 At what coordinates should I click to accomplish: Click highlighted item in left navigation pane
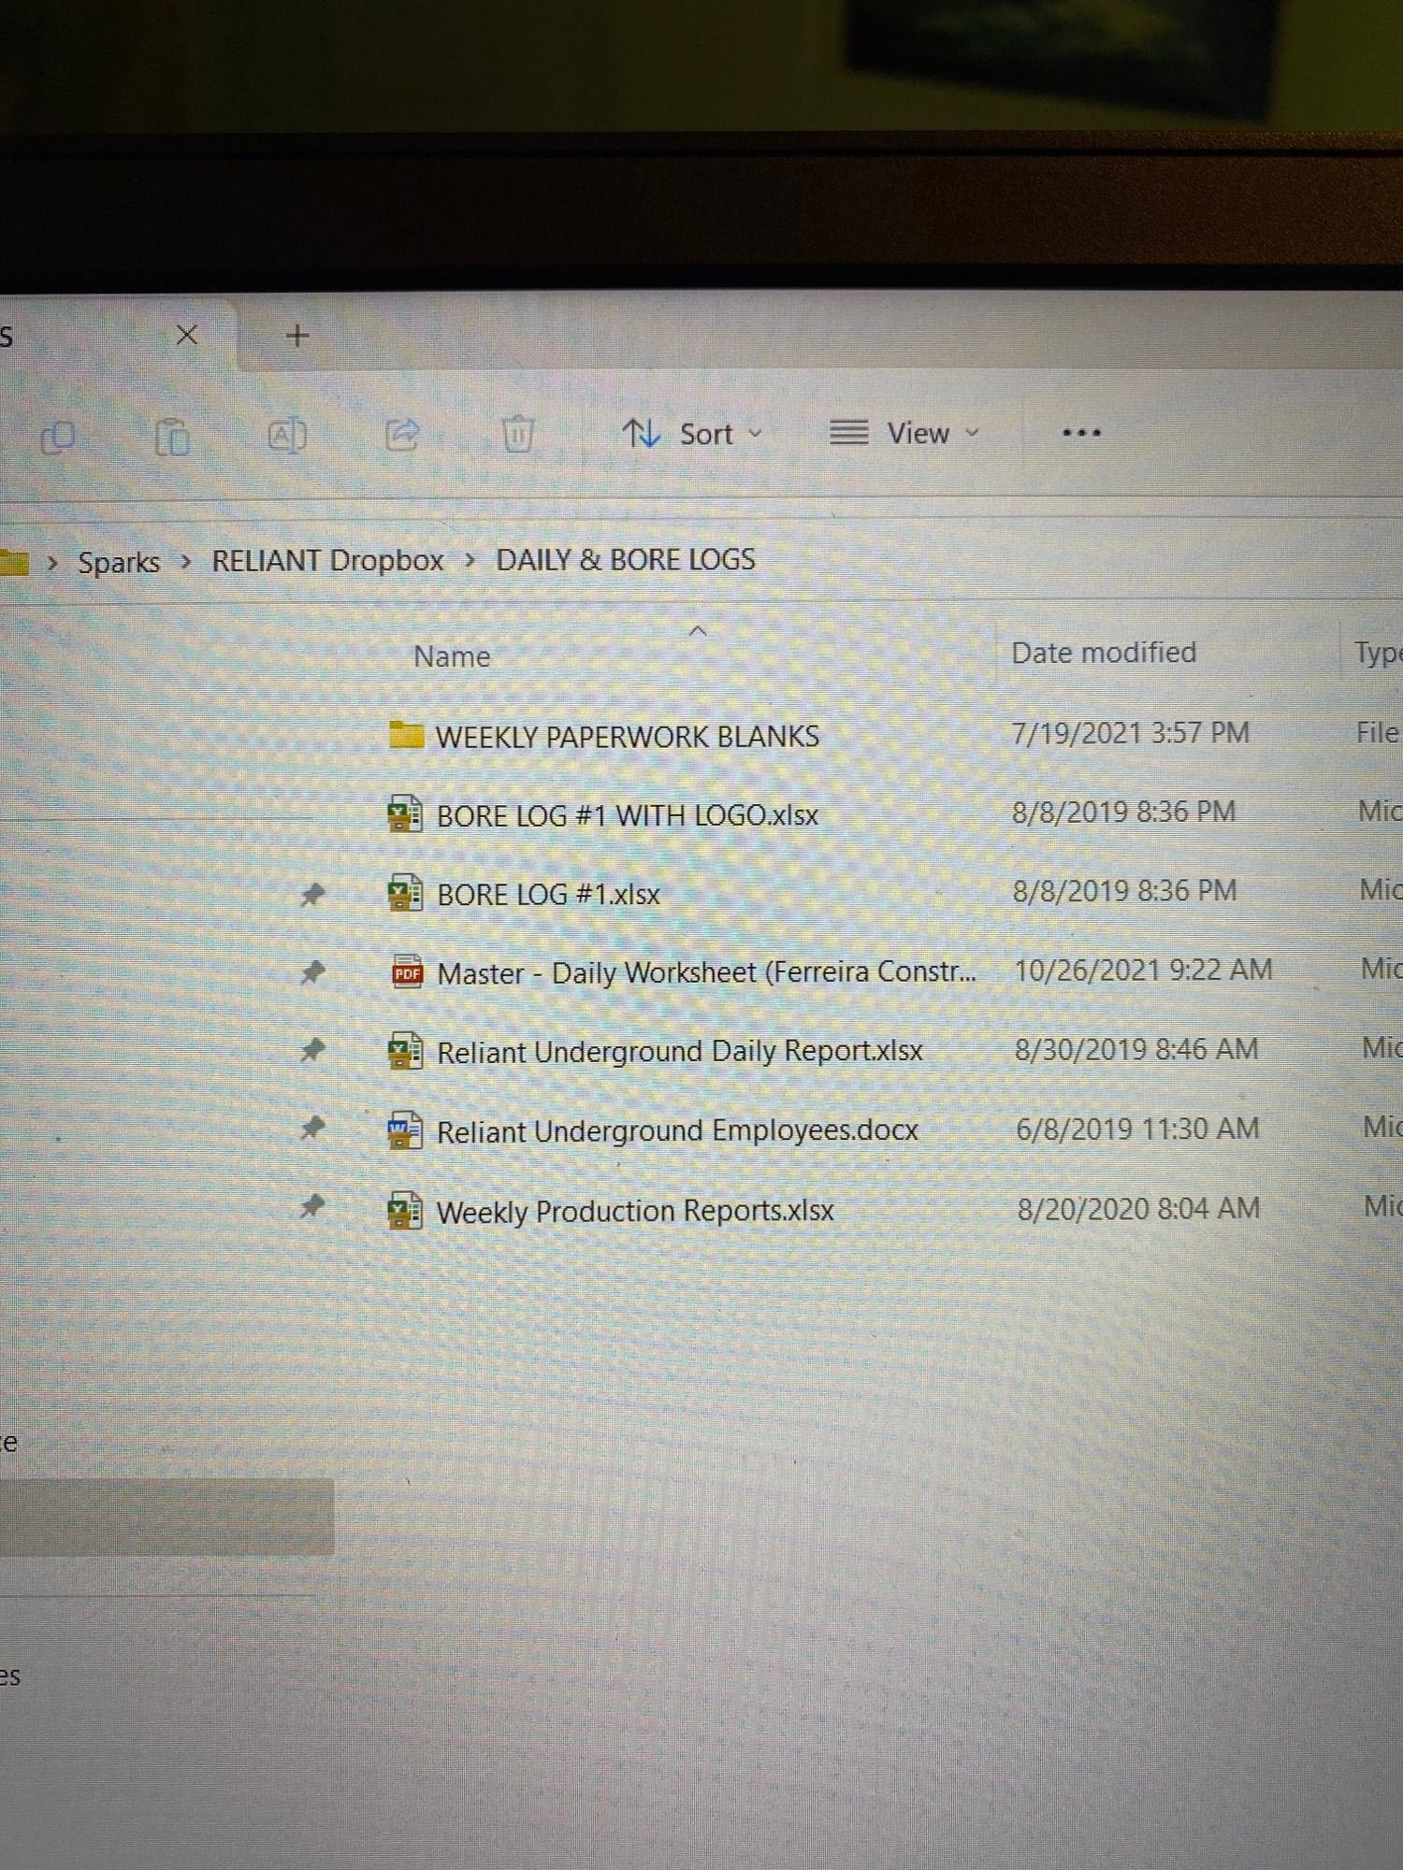point(166,1517)
